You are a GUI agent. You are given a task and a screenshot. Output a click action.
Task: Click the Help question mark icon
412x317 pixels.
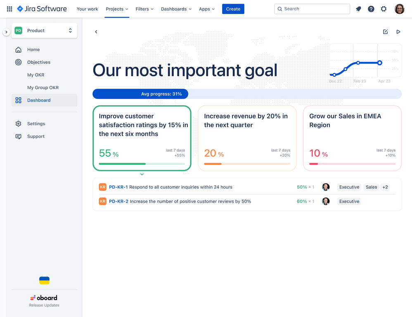tap(371, 9)
